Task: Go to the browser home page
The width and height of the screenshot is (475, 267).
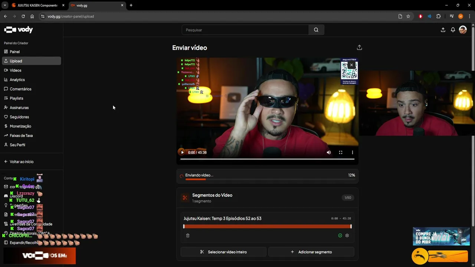Action: click(x=32, y=16)
